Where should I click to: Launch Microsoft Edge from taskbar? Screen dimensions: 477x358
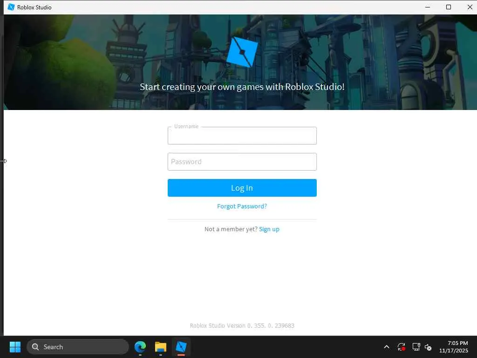click(x=140, y=347)
